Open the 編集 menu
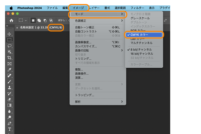The width and height of the screenshot is (201, 134). pos(65,8)
